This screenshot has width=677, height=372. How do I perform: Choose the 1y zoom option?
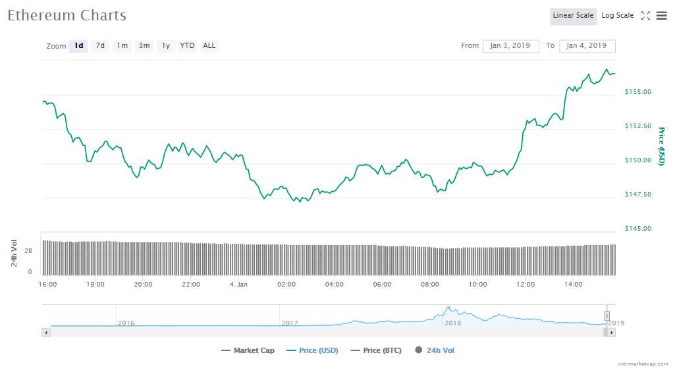166,46
